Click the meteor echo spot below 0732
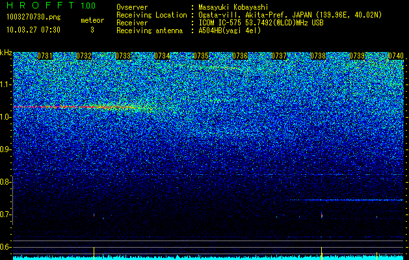Screen dimensions: 409x260 tap(94, 215)
